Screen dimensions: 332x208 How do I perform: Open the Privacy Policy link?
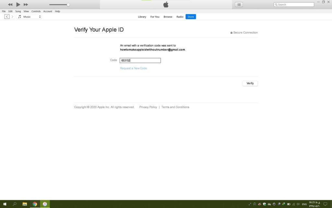[148, 107]
